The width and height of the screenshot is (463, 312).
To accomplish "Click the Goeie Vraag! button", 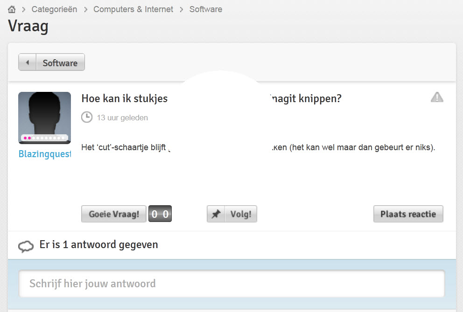I will 113,214.
